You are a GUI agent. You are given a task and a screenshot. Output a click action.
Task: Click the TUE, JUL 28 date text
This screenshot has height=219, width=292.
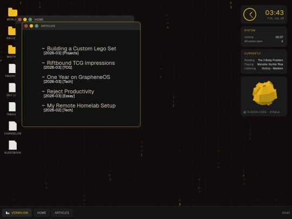pos(275,18)
